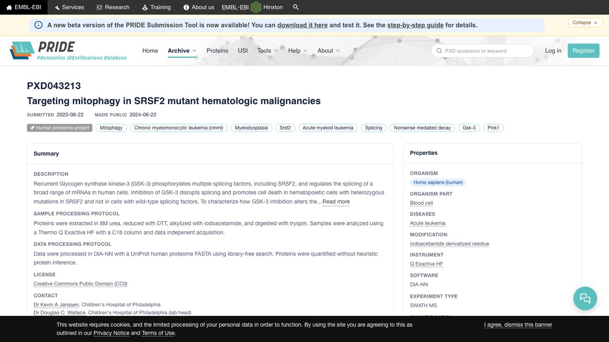Open the Services menu in top bar

tap(69, 7)
